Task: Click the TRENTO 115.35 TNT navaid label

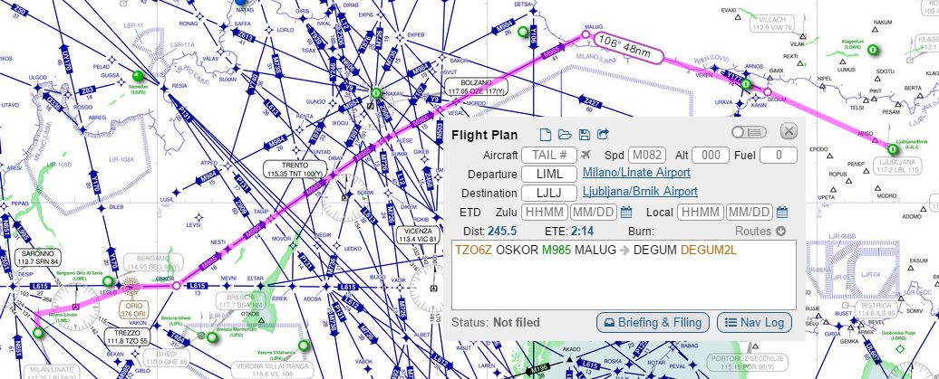Action: [297, 169]
